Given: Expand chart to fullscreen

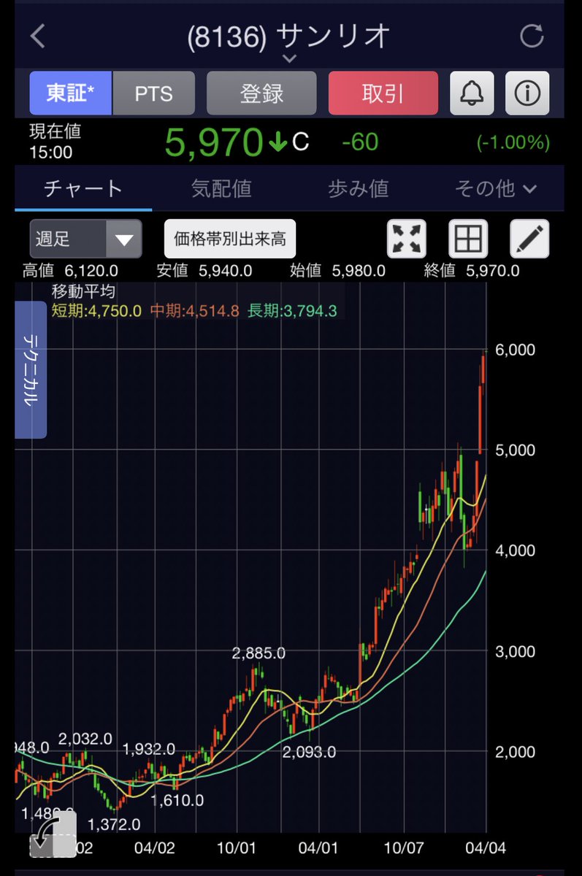Looking at the screenshot, I should pyautogui.click(x=407, y=239).
